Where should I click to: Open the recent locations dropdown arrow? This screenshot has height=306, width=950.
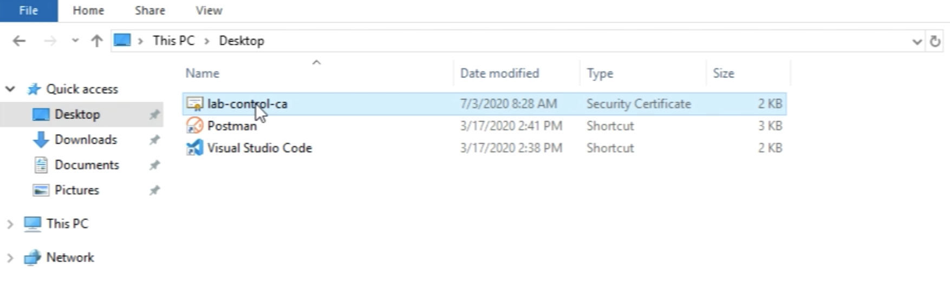point(75,41)
